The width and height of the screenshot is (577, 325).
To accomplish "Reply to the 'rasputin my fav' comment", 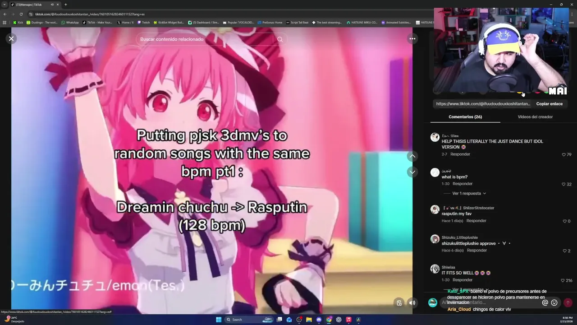I will coord(476,221).
